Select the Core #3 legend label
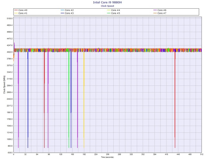Screen dimensions: 215x161 click(x=69, y=13)
